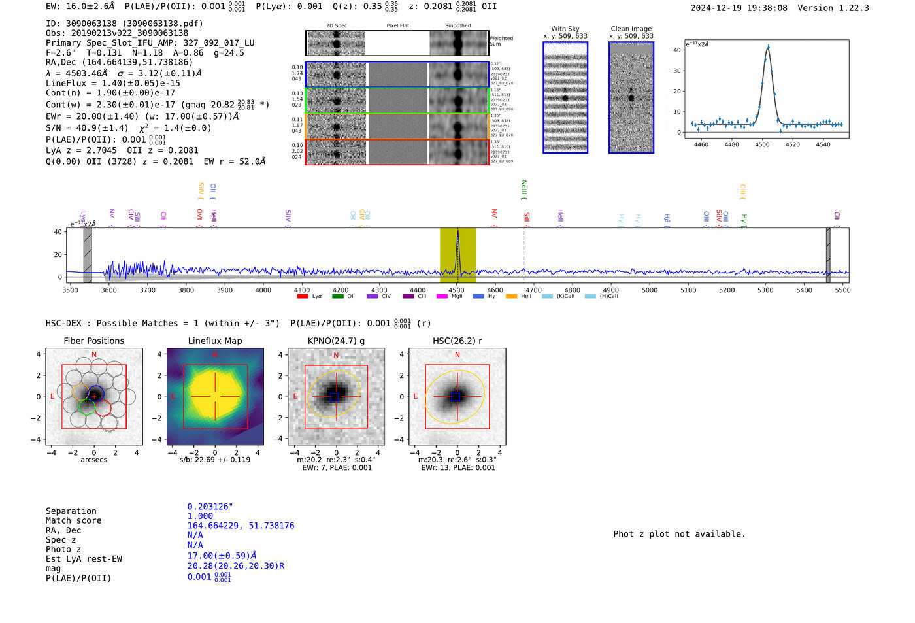915x623 pixels.
Task: Click the orange fiber circle in Fiber Positions
Action: (80, 393)
